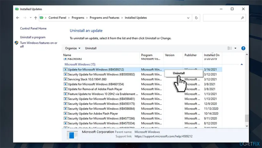
Task: Click the list scrollbar up arrow
Action: (x=247, y=55)
